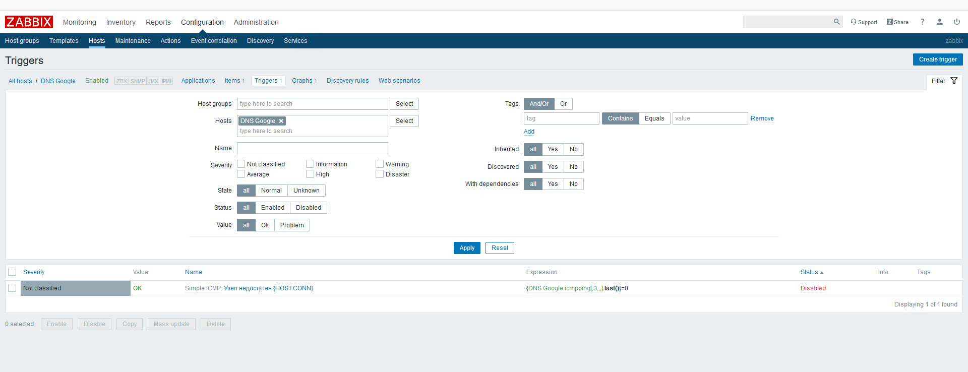Click Select next to Host groups
Screen dimensions: 968x372
click(x=404, y=104)
